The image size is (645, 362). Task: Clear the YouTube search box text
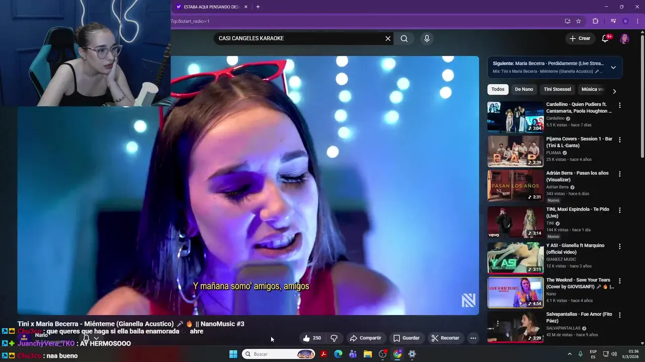(388, 39)
